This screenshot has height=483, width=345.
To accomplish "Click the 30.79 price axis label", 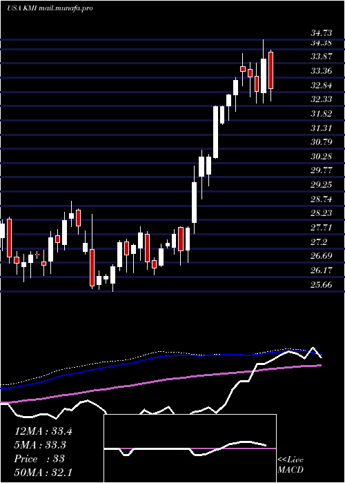I will pyautogui.click(x=322, y=142).
